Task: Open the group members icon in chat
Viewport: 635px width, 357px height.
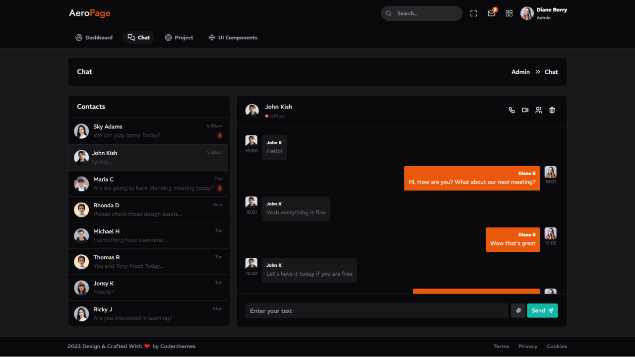Action: (x=538, y=110)
